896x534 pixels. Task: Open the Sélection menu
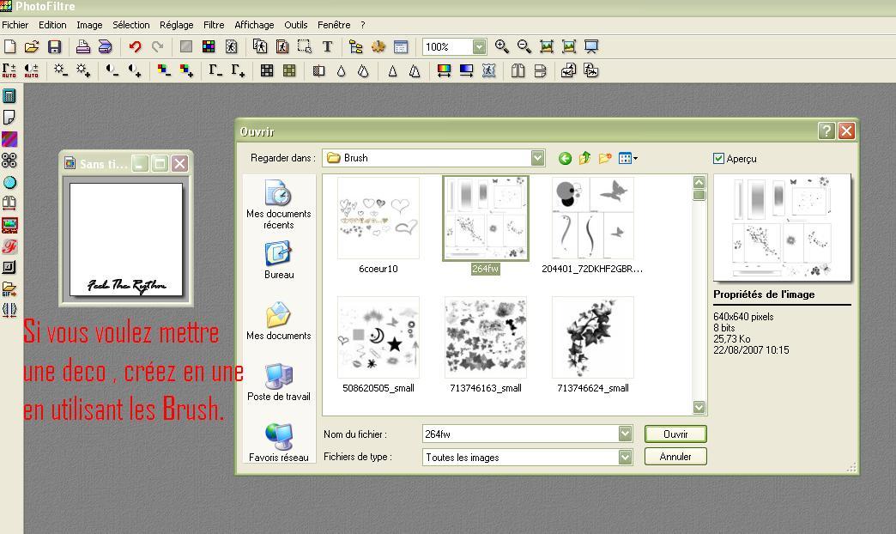(x=130, y=25)
